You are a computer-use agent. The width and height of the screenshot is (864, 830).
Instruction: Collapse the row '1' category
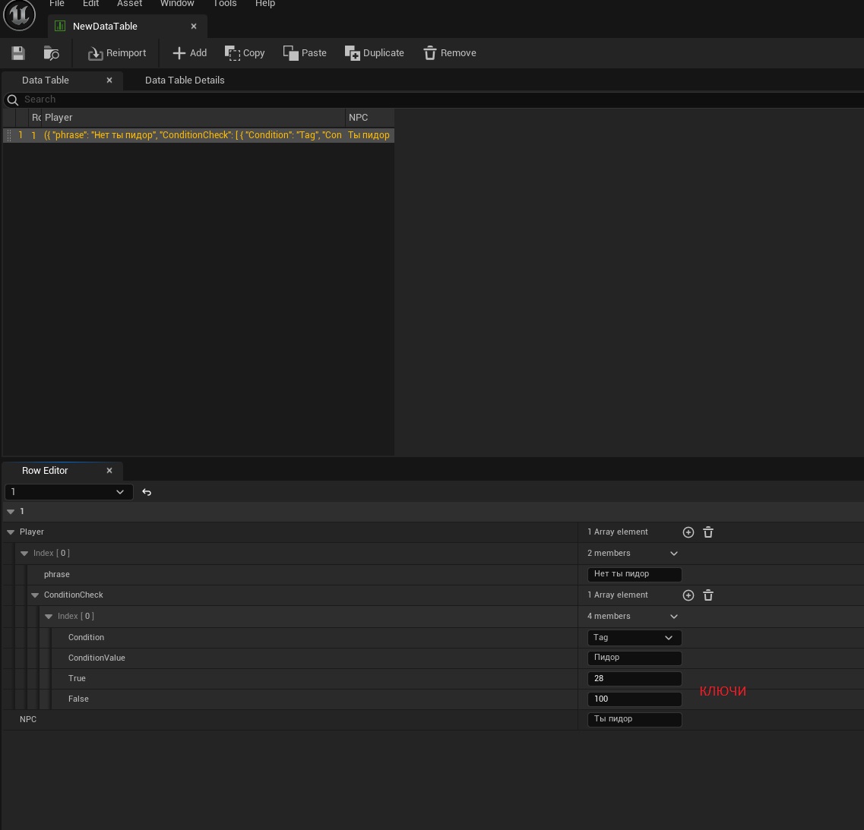click(x=11, y=512)
